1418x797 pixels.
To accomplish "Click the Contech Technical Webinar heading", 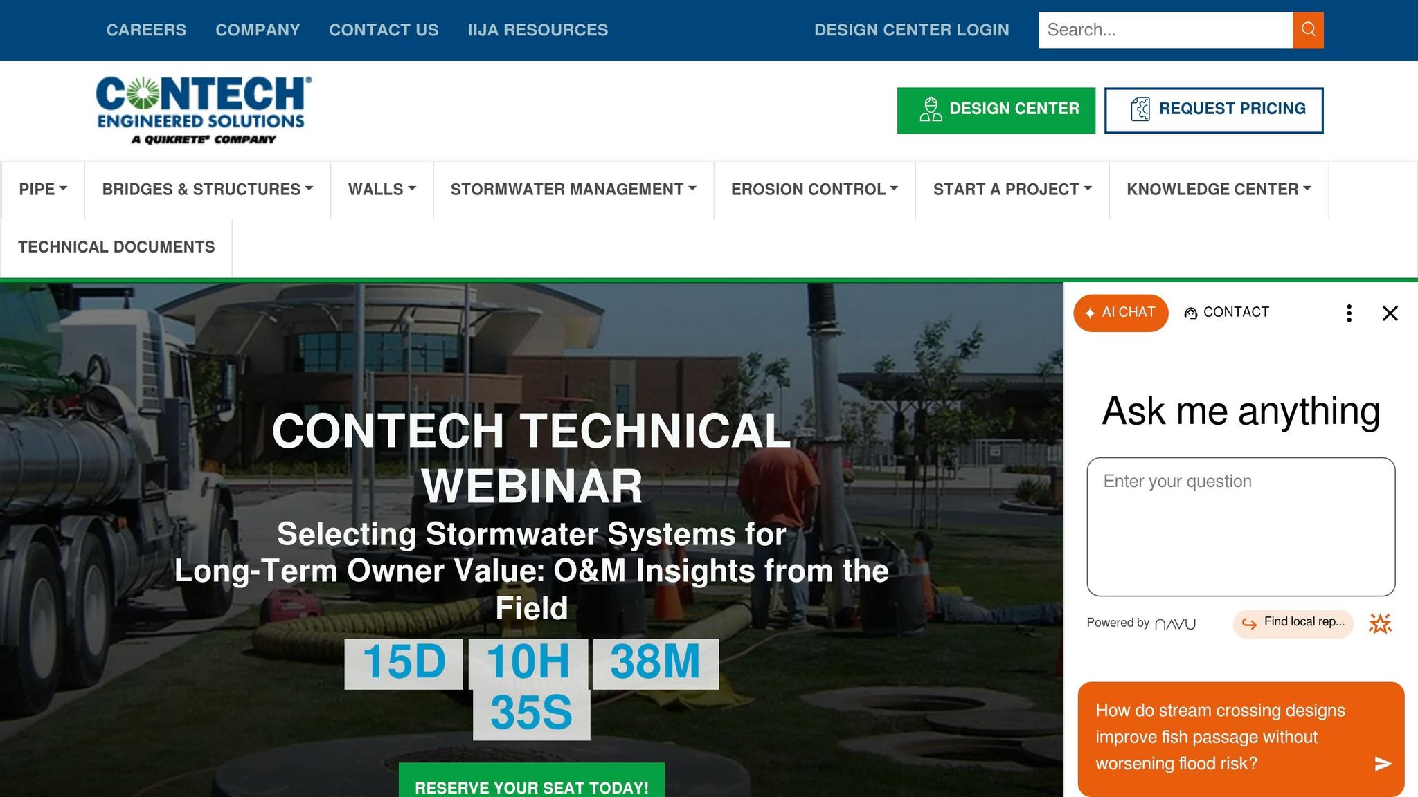I will point(531,458).
